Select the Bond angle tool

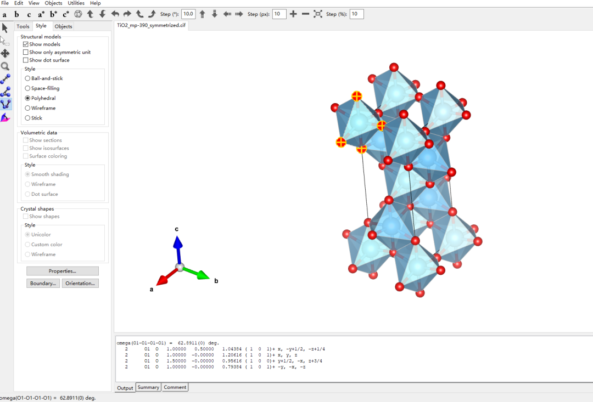[x=5, y=92]
